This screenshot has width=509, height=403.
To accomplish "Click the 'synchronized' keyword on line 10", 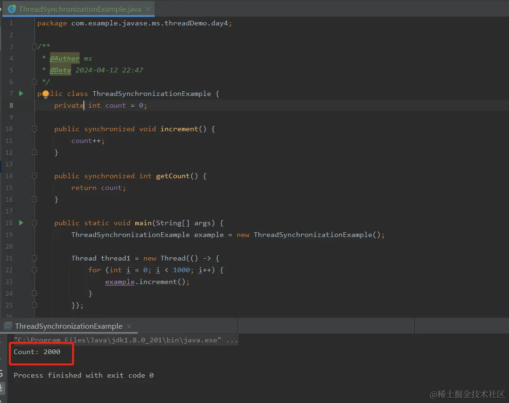I will pos(109,129).
